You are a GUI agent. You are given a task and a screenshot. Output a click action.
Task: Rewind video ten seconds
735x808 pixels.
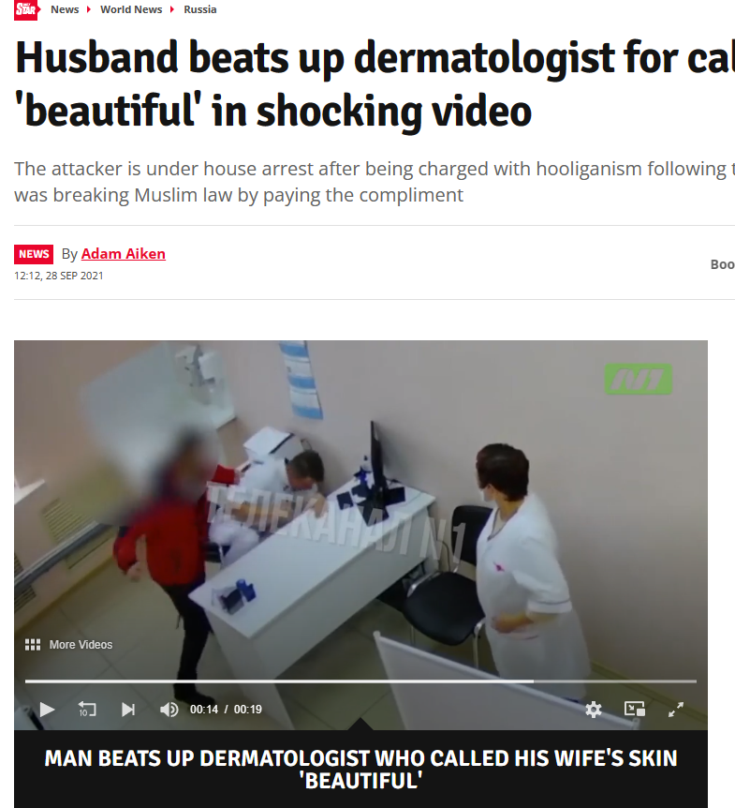86,710
